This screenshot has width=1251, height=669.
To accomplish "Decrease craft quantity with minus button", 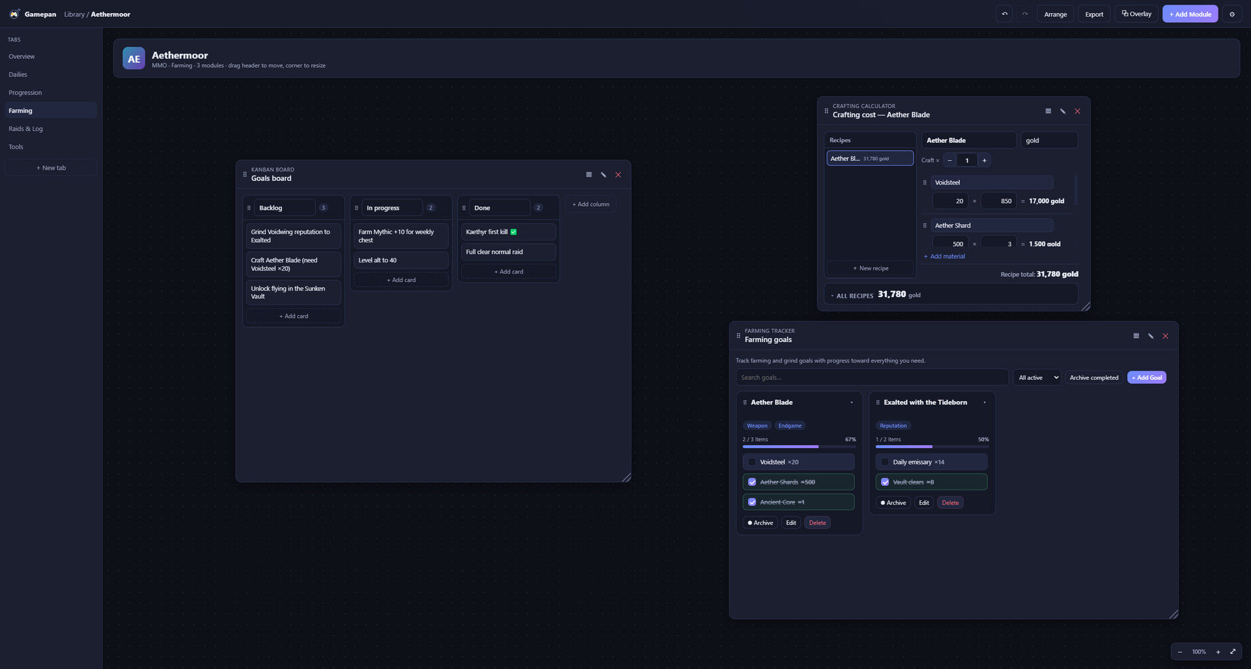I will click(950, 160).
